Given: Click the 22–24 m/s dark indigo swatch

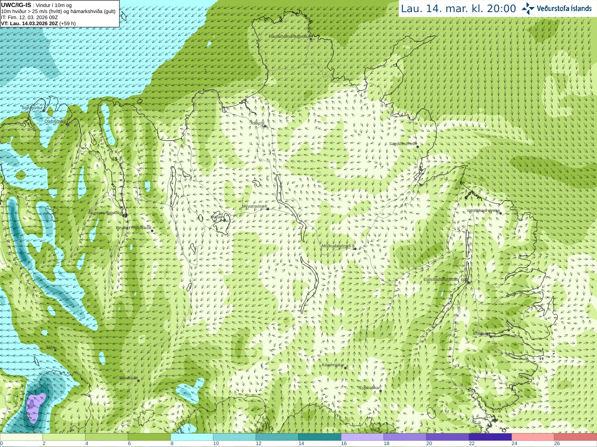Looking at the screenshot, I should 490,437.
